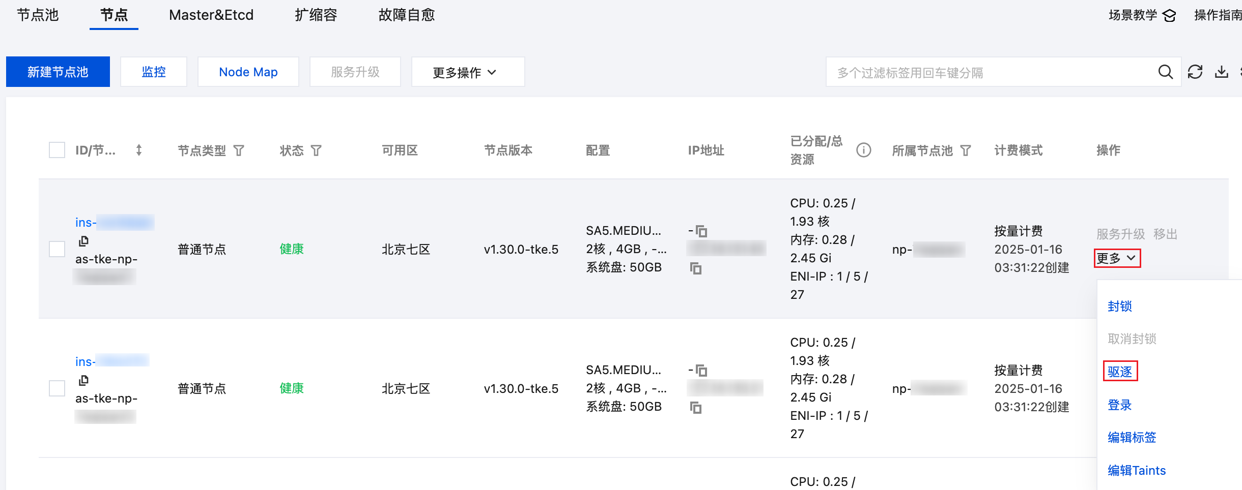
Task: Open the allocated resources info icon
Action: point(863,150)
